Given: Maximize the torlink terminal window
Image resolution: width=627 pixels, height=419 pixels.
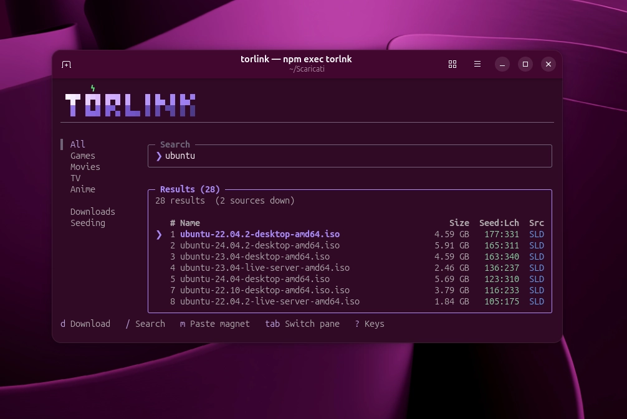Looking at the screenshot, I should [x=525, y=64].
